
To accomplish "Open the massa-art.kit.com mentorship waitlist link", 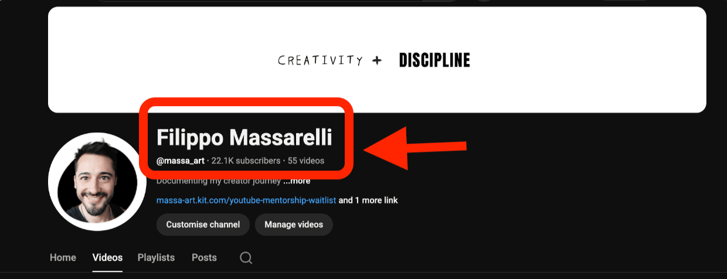I will 246,200.
